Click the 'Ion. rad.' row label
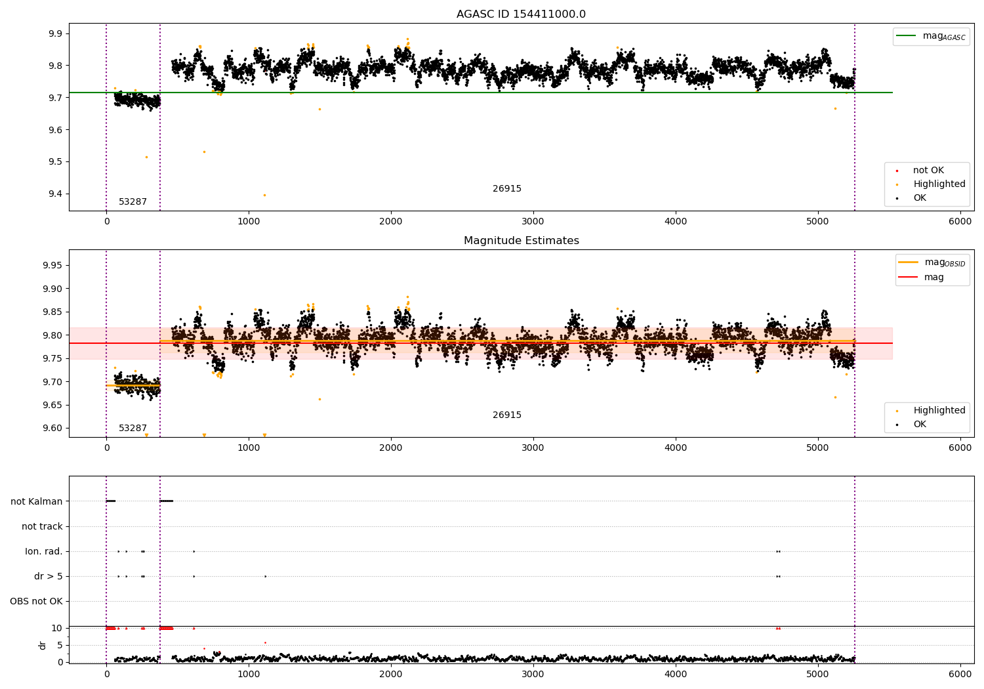984x689 pixels. 44,552
